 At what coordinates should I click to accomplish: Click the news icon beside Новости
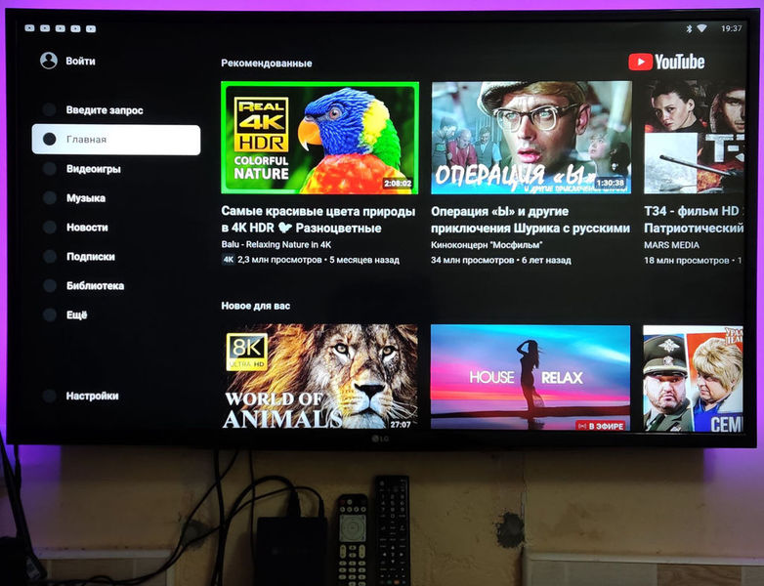(49, 228)
